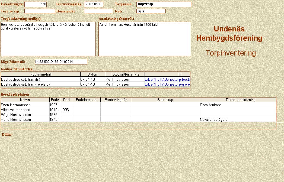Screen dimensions: 284x182
Task: Click the Datum column header
Action: click(x=93, y=74)
